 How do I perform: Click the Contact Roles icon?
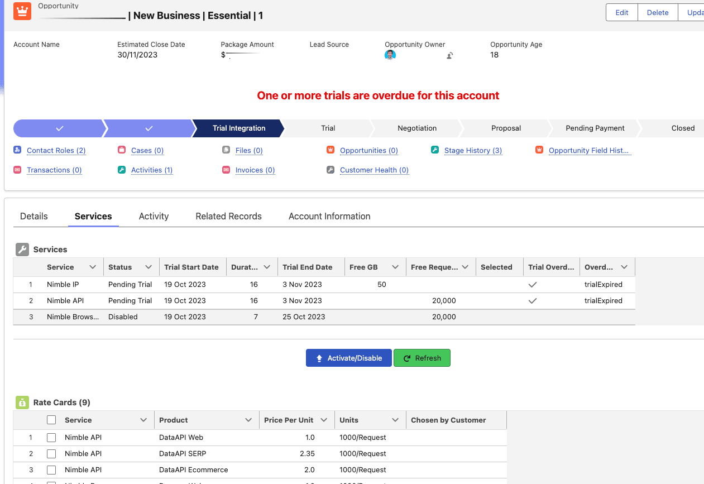[x=17, y=150]
